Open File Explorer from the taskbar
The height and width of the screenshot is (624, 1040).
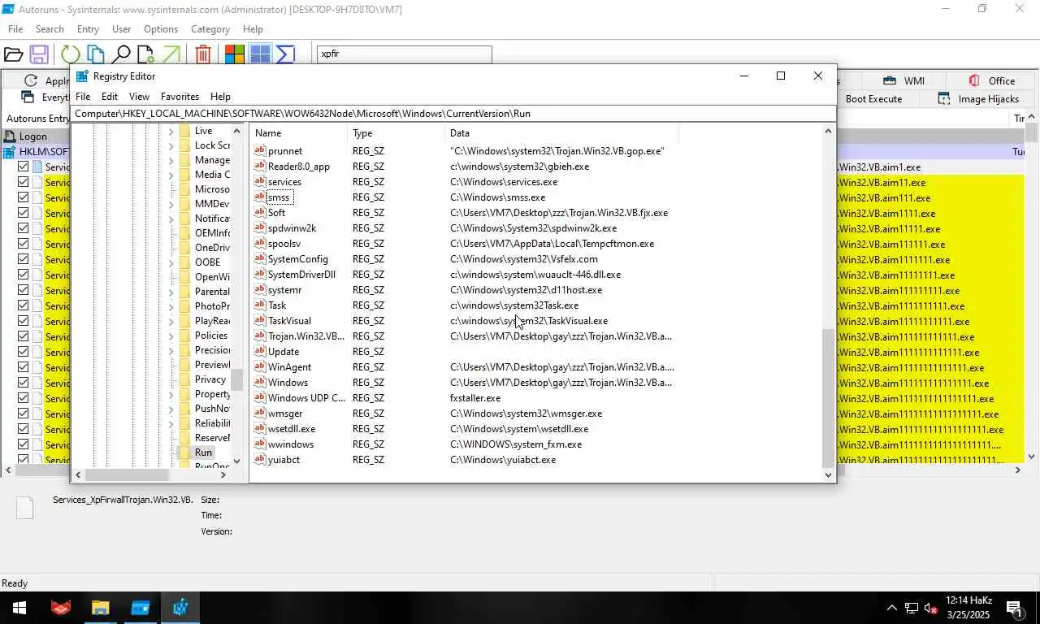[100, 607]
